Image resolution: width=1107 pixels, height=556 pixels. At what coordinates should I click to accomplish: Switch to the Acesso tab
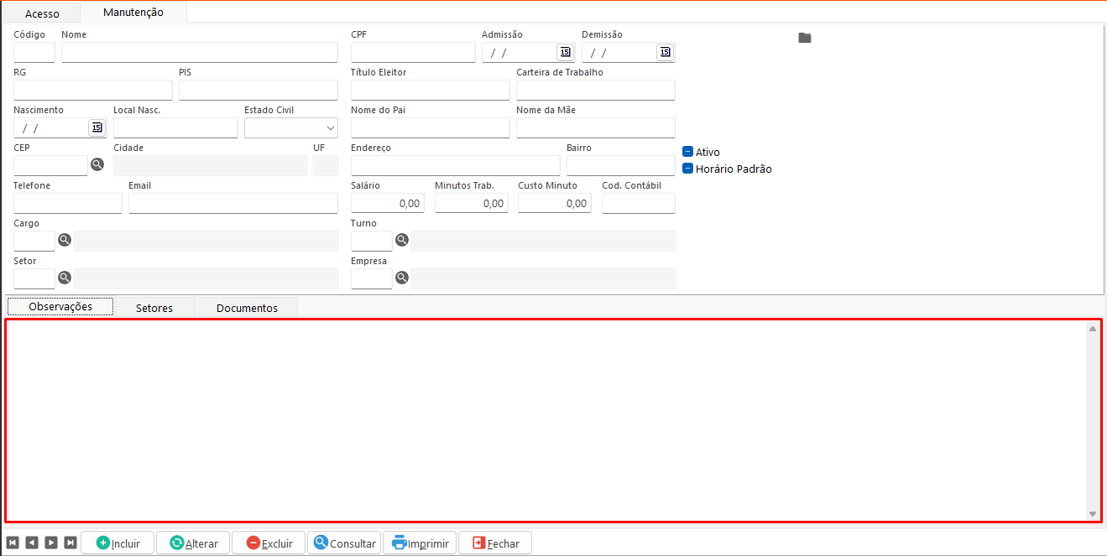pos(42,13)
